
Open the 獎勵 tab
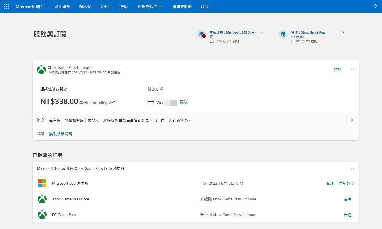tap(124, 7)
